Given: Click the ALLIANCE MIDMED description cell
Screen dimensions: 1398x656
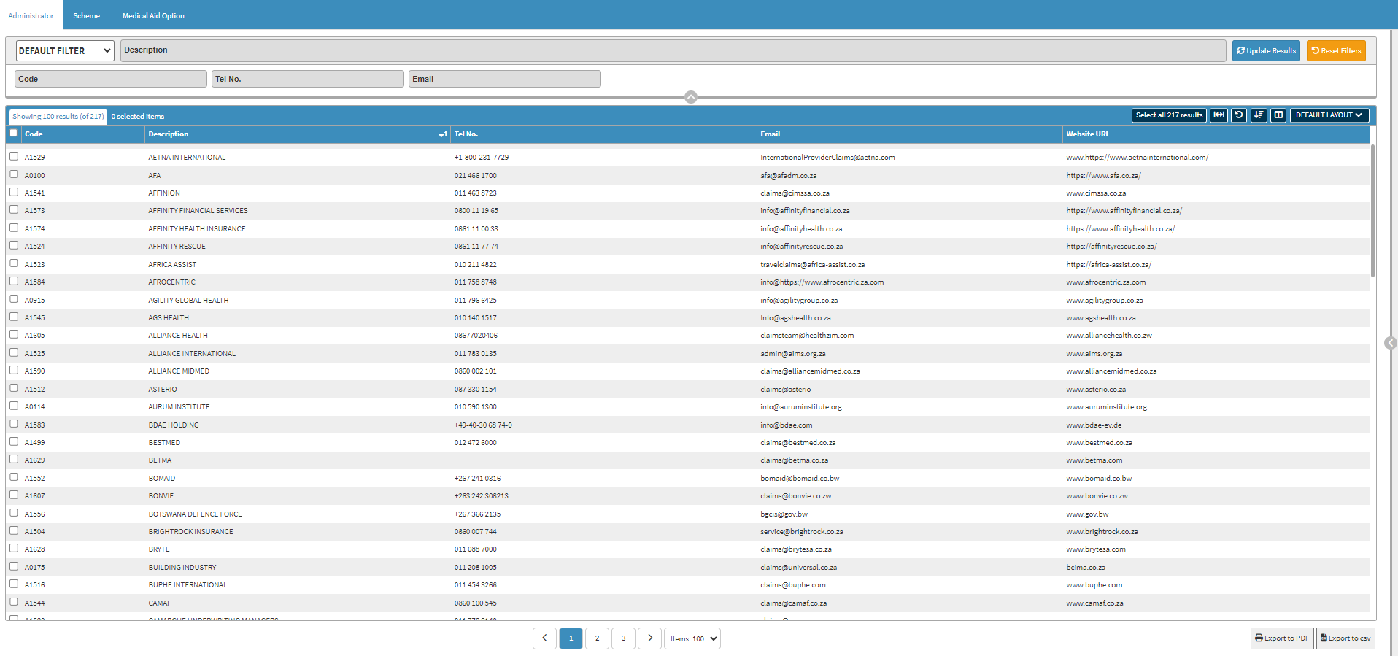Looking at the screenshot, I should pos(179,371).
